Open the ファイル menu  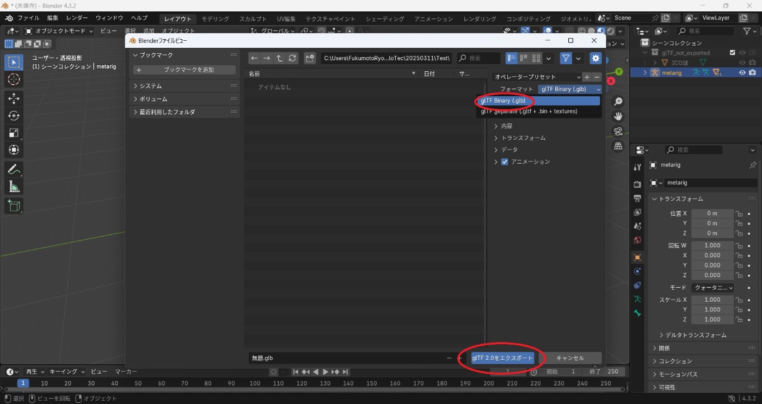pyautogui.click(x=29, y=18)
